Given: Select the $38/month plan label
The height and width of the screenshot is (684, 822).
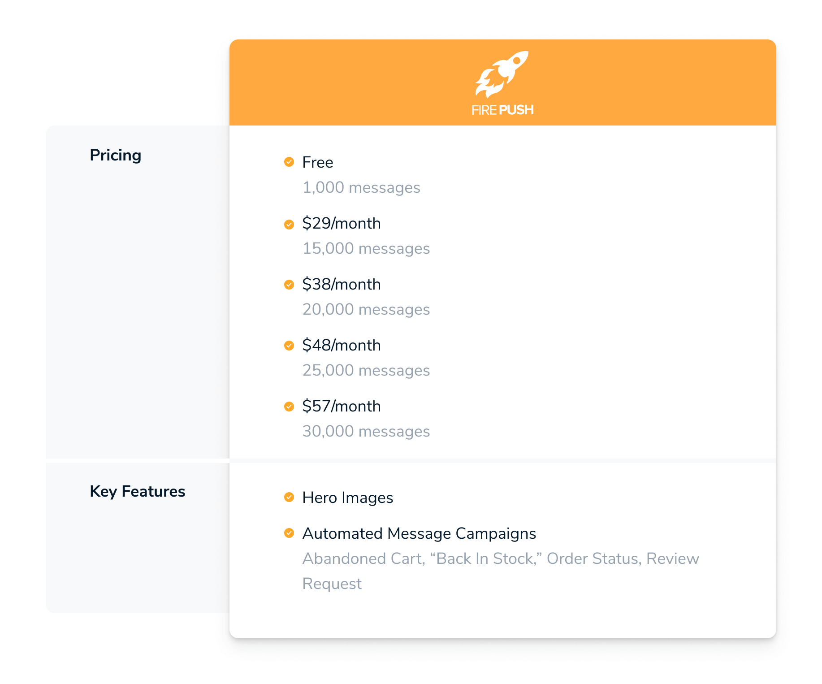Looking at the screenshot, I should pos(342,284).
